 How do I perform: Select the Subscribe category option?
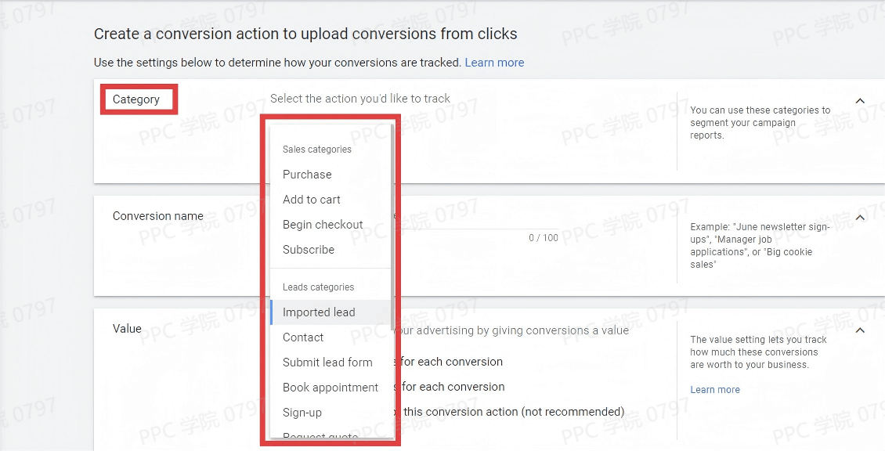(309, 250)
